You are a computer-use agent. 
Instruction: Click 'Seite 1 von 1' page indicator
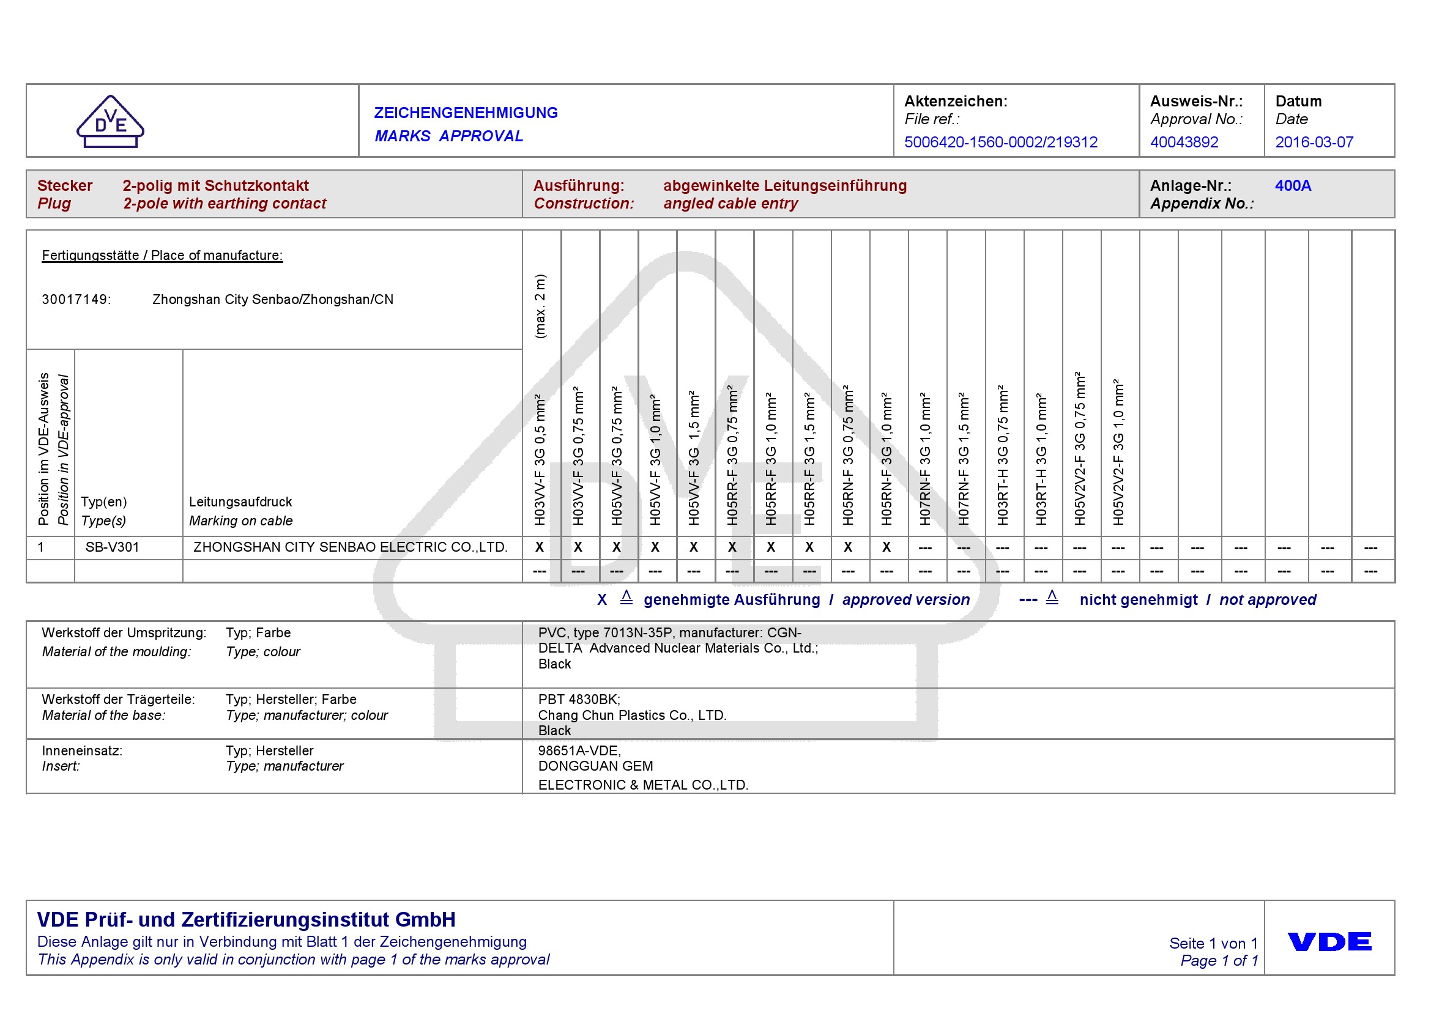pyautogui.click(x=1213, y=944)
